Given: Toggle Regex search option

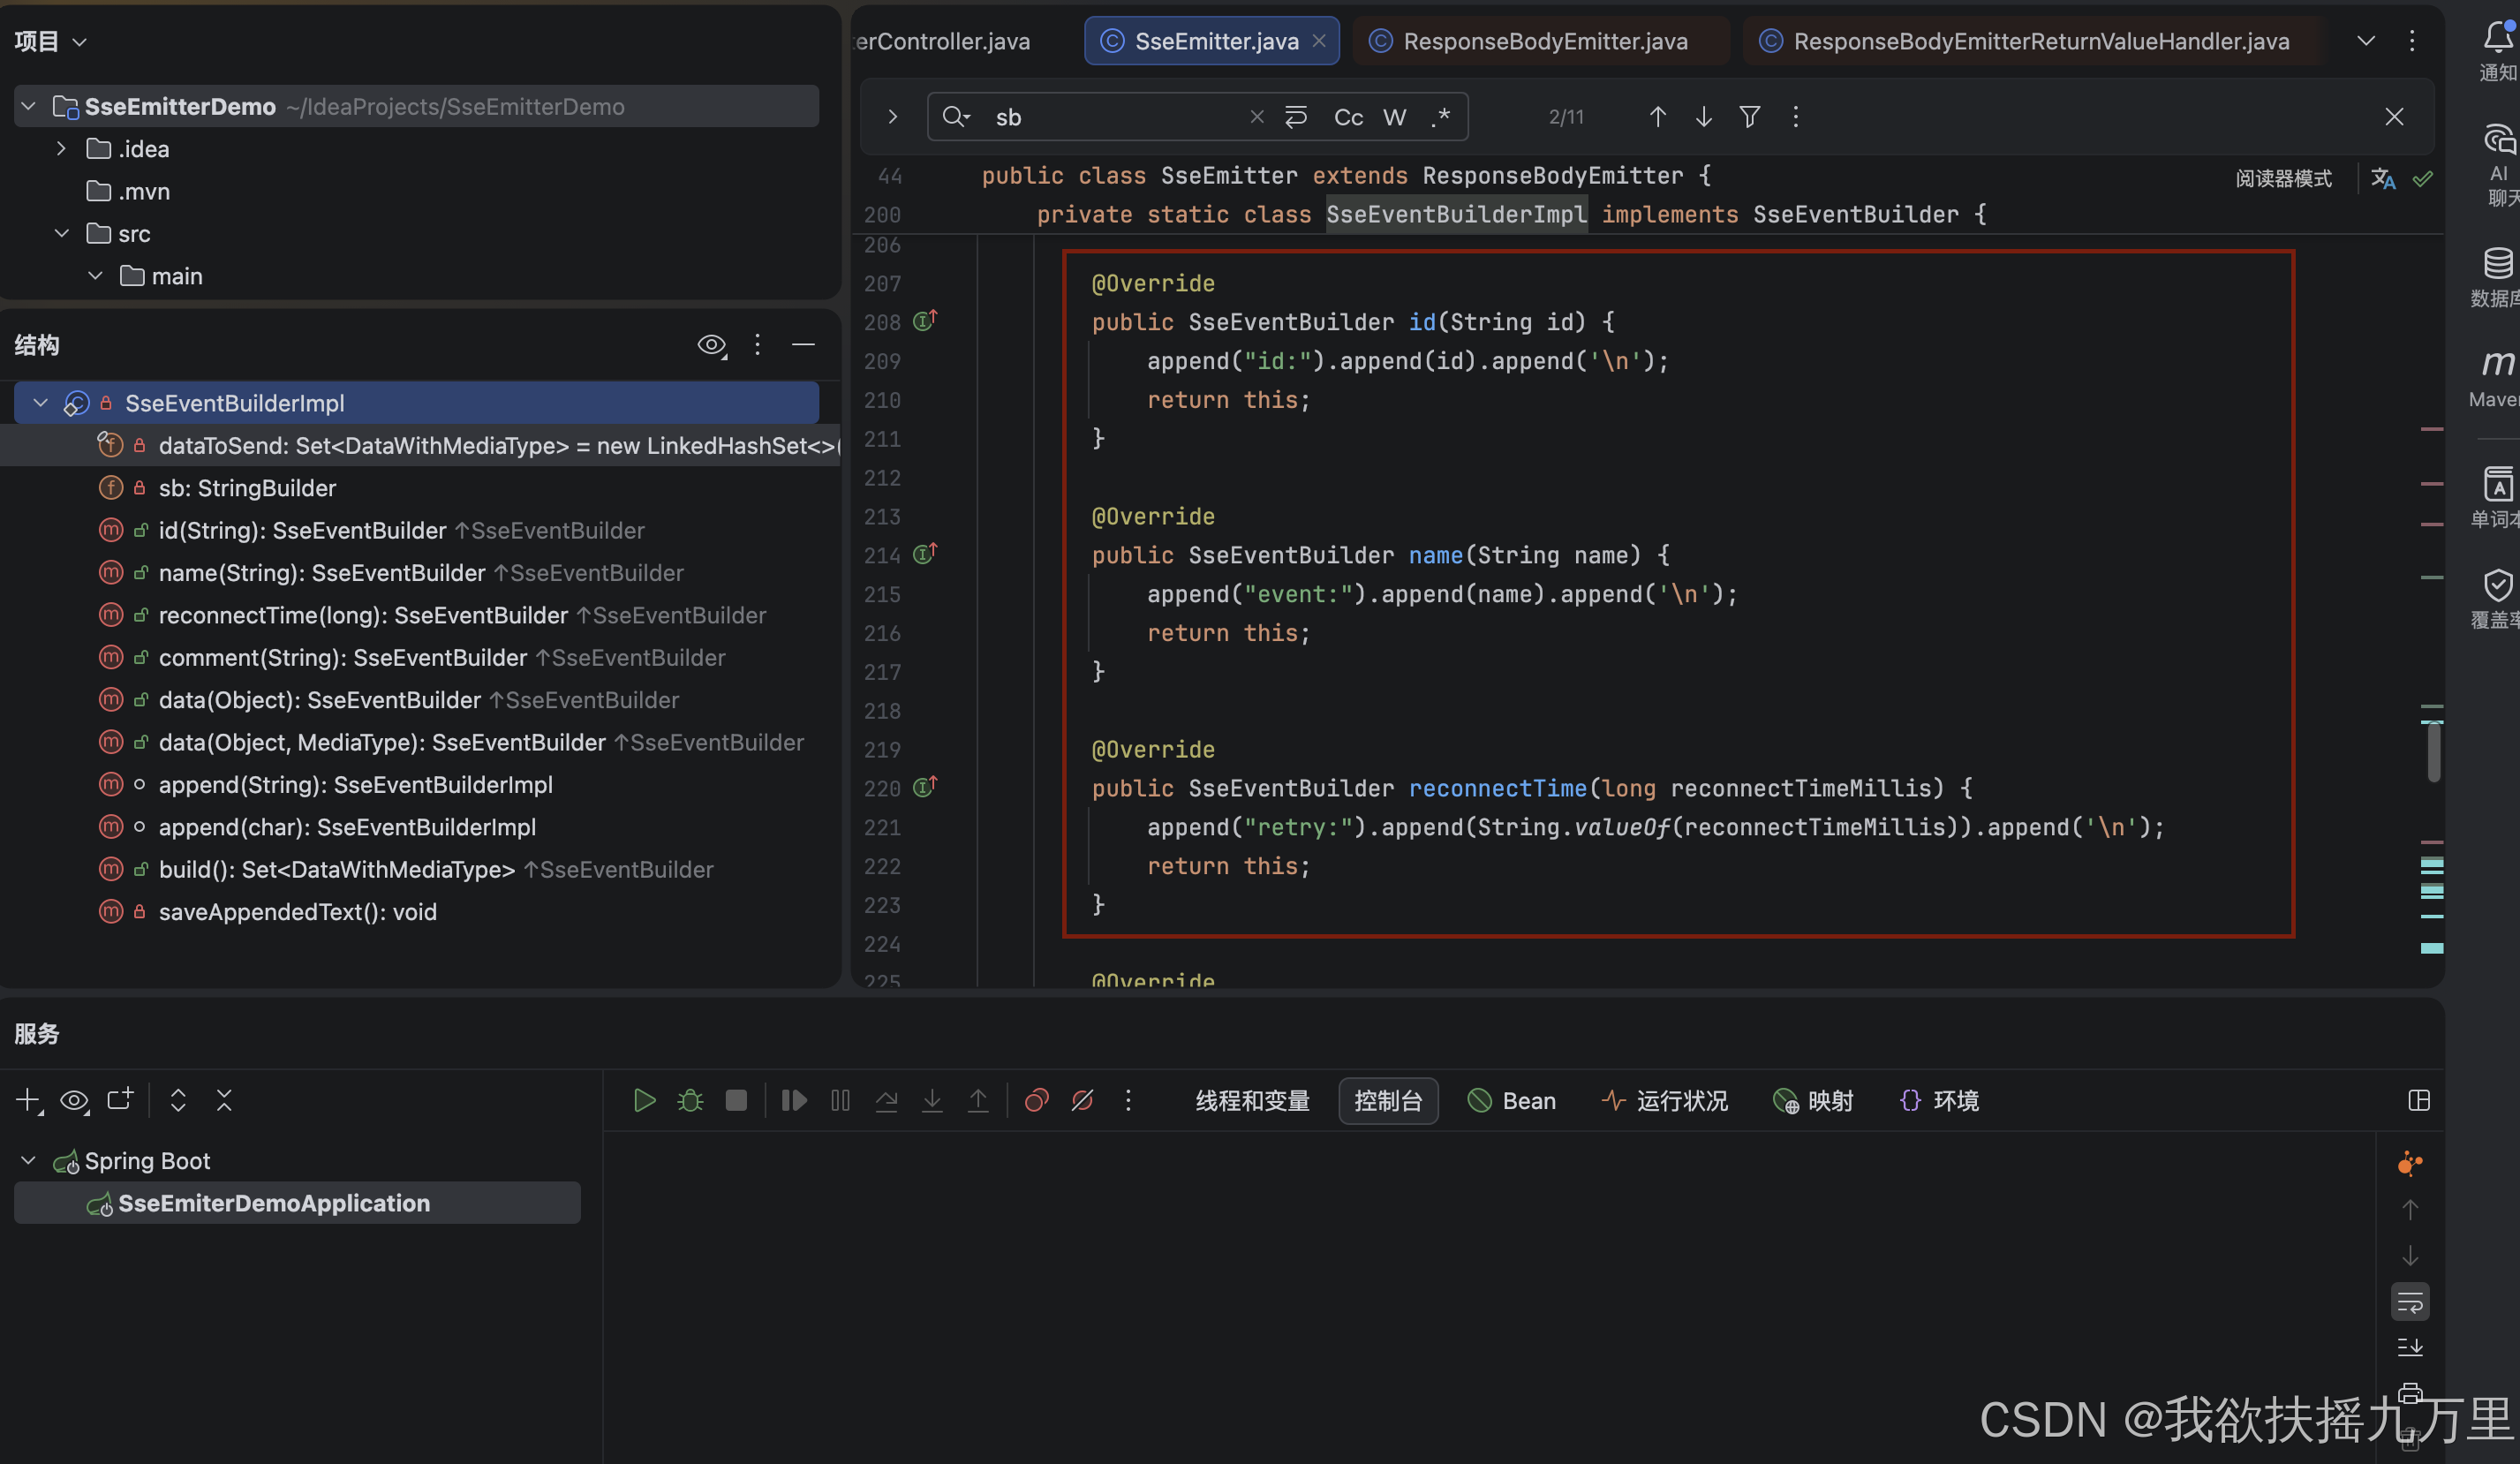Looking at the screenshot, I should click(1440, 117).
